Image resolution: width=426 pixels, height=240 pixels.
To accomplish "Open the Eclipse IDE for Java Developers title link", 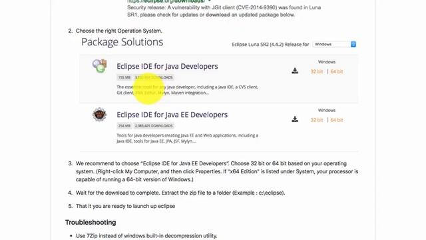I will coord(167,67).
